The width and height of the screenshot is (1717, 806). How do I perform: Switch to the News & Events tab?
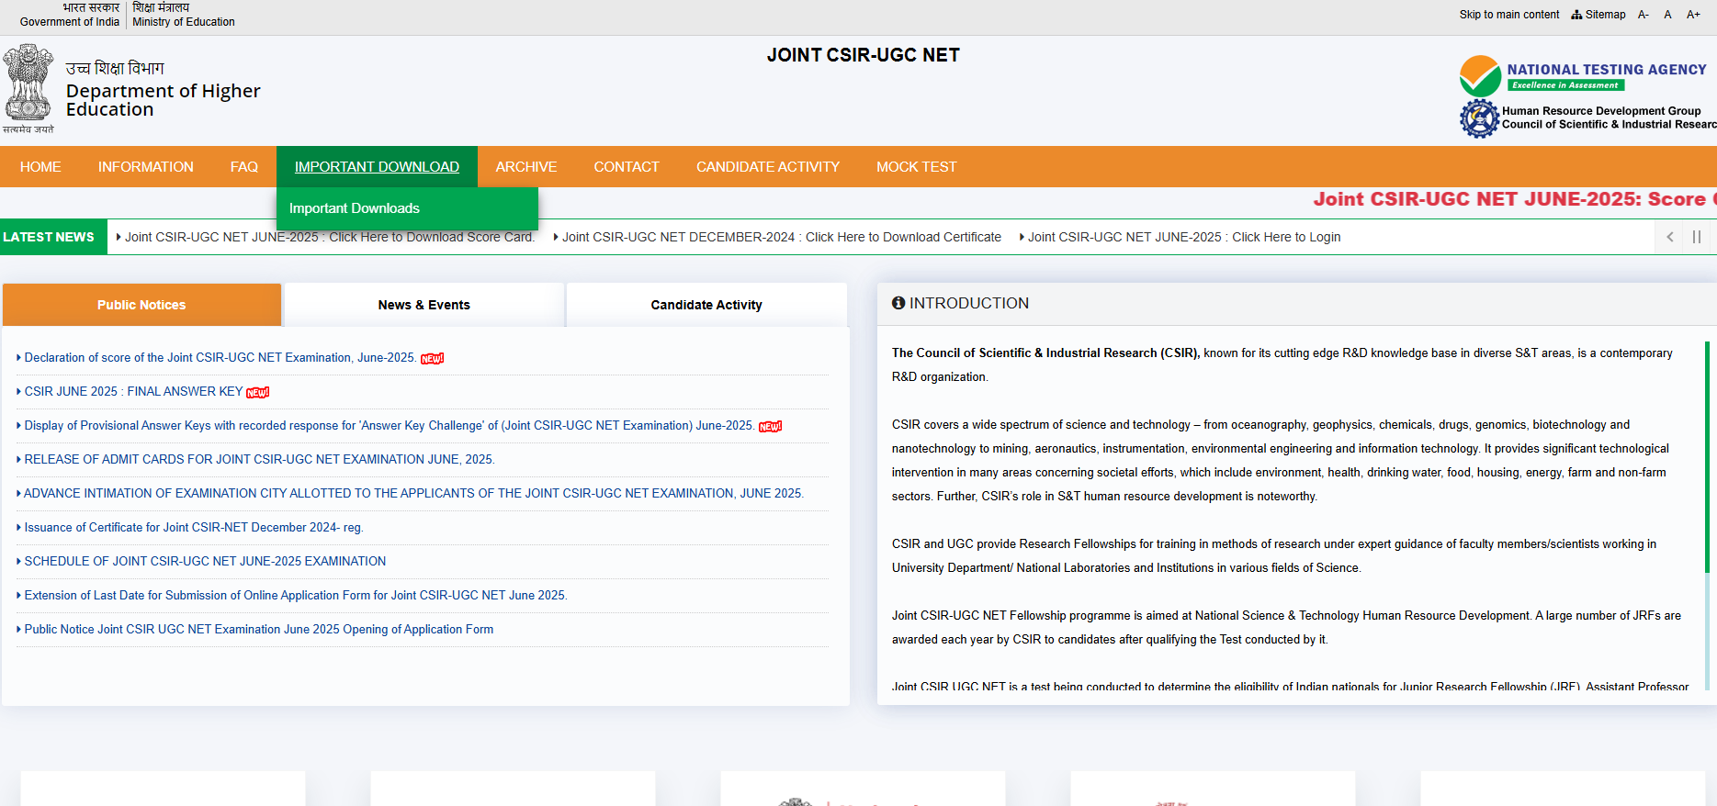(424, 305)
